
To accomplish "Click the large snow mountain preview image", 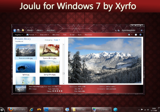I will tap(105, 60).
